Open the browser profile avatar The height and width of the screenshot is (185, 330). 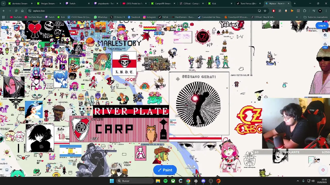320,11
